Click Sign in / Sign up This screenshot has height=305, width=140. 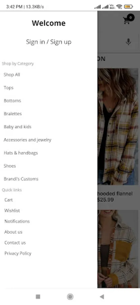pos(49,42)
